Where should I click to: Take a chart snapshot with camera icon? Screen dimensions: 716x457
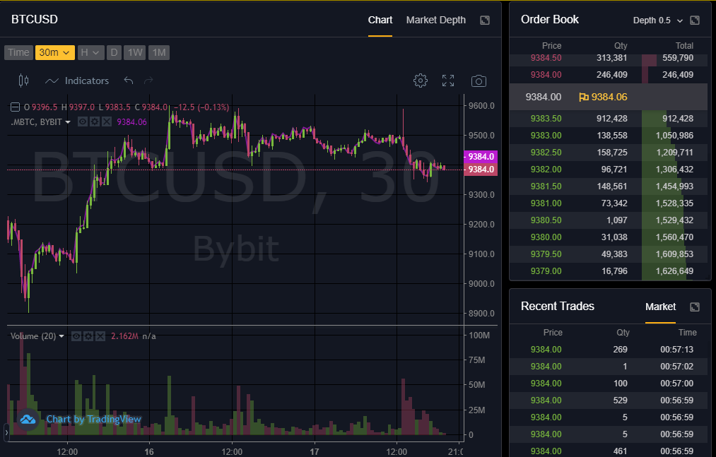click(x=479, y=81)
